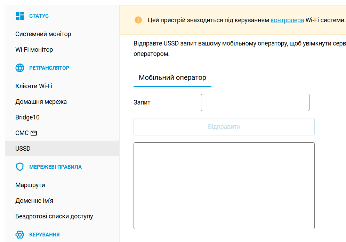Click inside the USSD response text area
Image resolution: width=346 pixels, height=242 pixels.
[x=224, y=185]
